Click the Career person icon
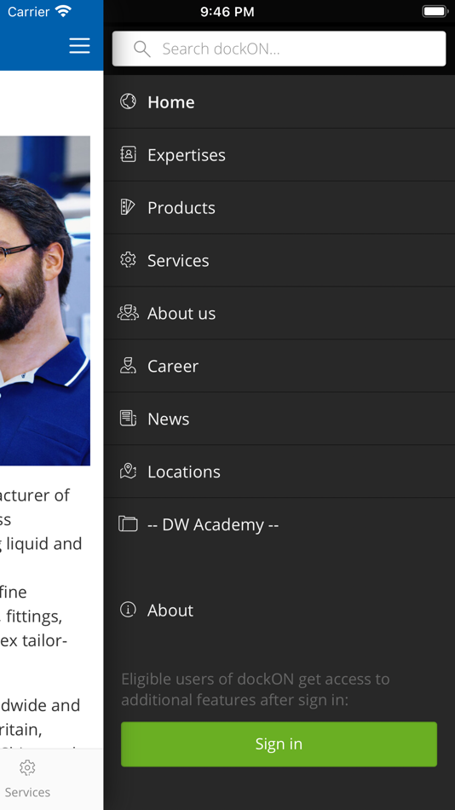The height and width of the screenshot is (810, 455). point(128,365)
